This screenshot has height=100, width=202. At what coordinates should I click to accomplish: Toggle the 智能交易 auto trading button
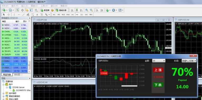coord(61,10)
